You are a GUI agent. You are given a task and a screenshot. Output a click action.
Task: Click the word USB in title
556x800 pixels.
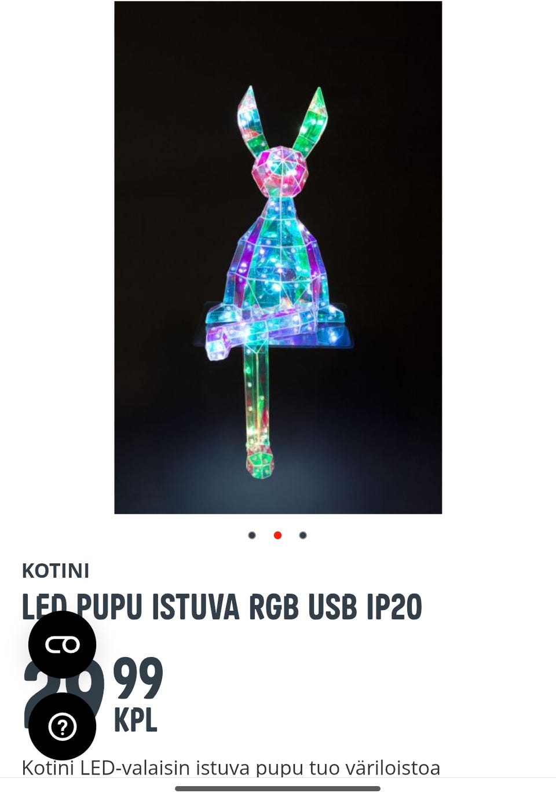[x=332, y=607]
